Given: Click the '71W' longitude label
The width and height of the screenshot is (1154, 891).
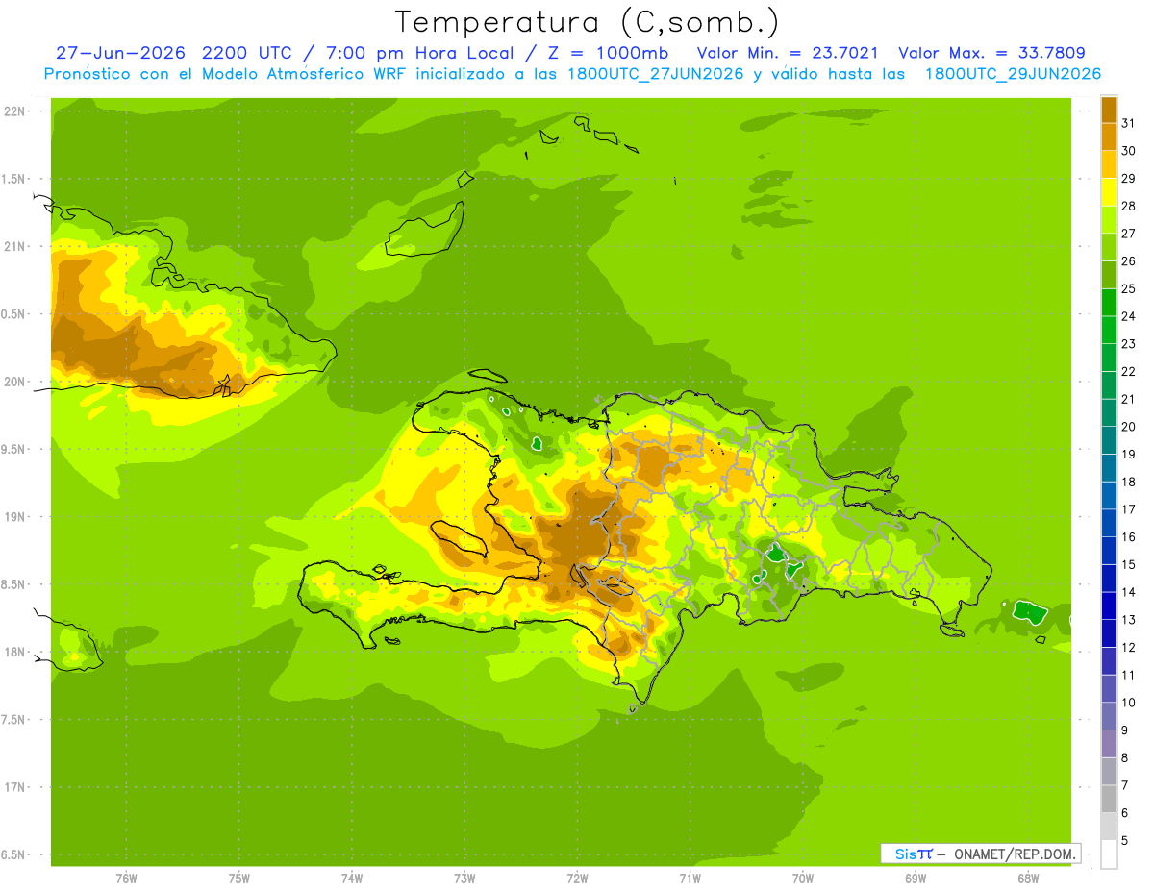Looking at the screenshot, I should point(690,879).
